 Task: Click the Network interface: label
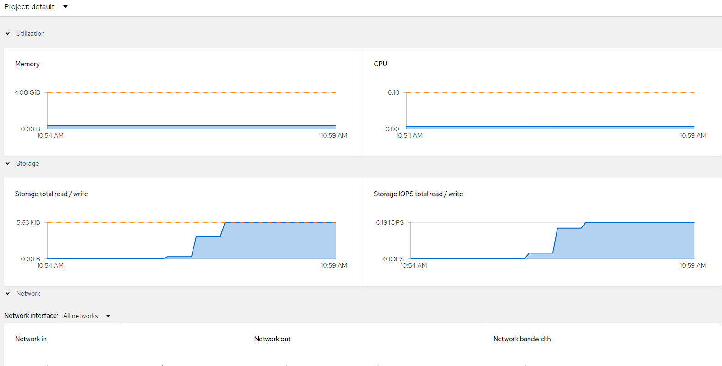[x=31, y=316]
